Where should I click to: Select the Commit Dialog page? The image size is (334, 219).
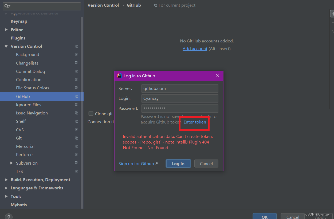tap(30, 71)
